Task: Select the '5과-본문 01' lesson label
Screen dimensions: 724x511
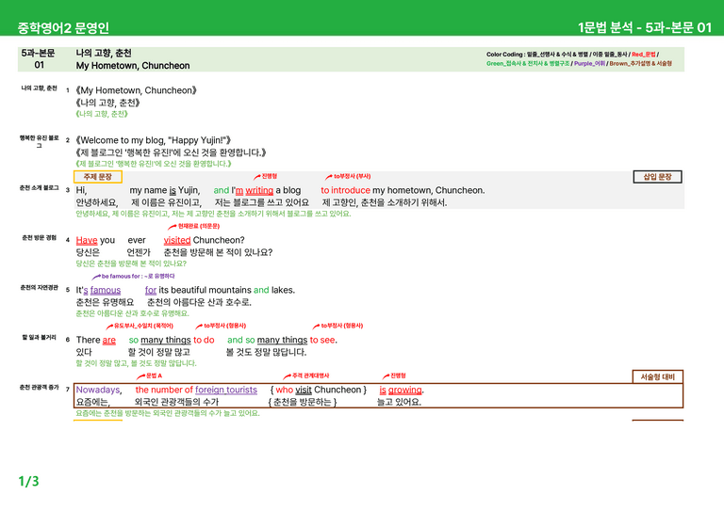Action: pyautogui.click(x=39, y=59)
